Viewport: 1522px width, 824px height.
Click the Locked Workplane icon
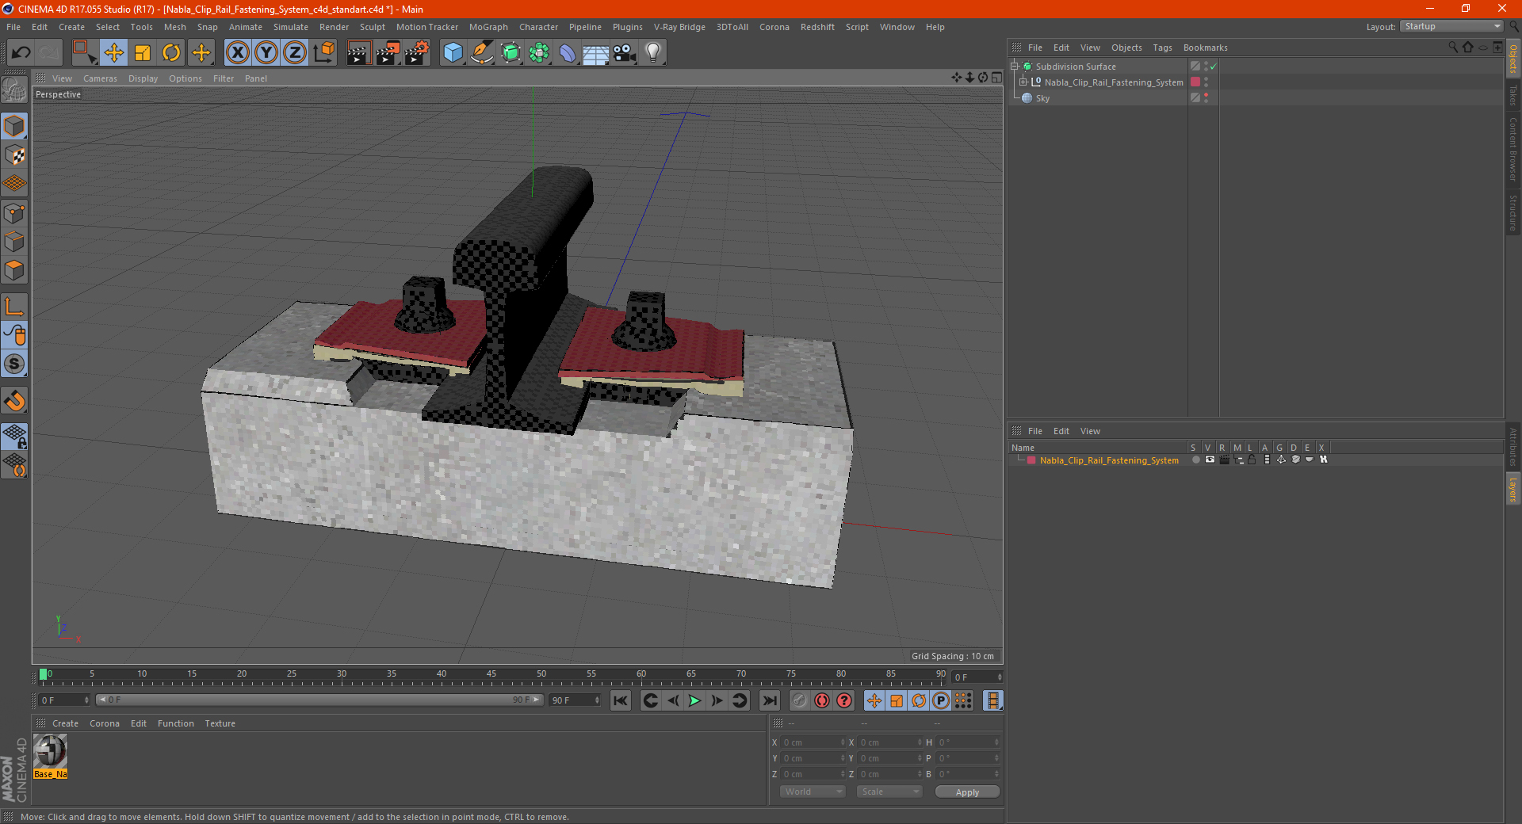pos(14,436)
